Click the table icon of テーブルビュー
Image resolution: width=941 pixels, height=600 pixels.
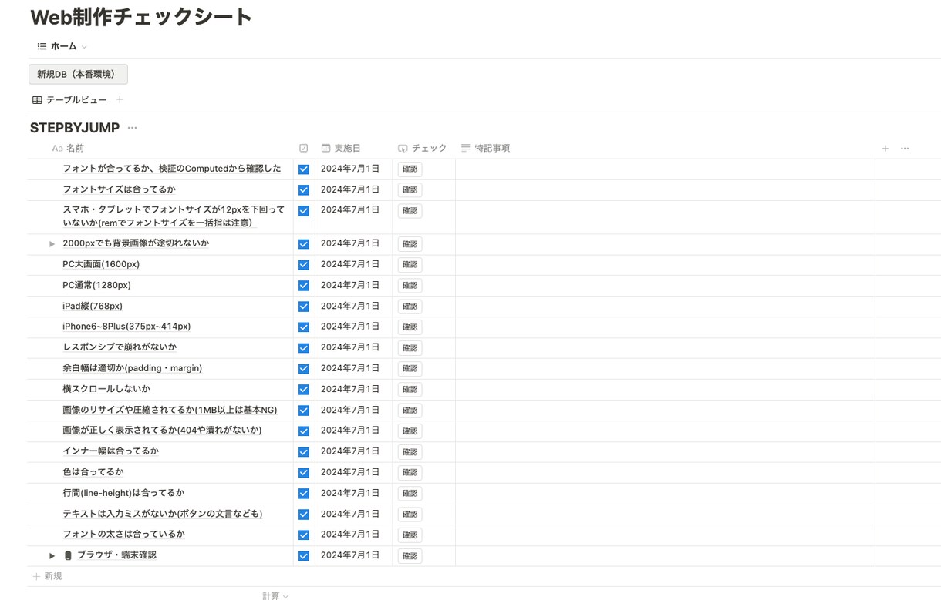[37, 100]
